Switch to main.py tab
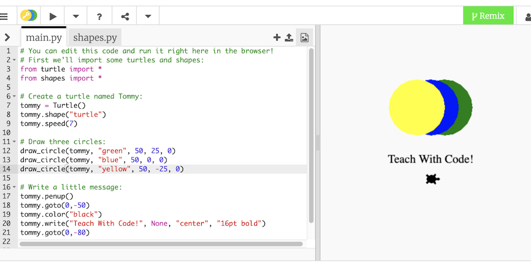 click(44, 37)
